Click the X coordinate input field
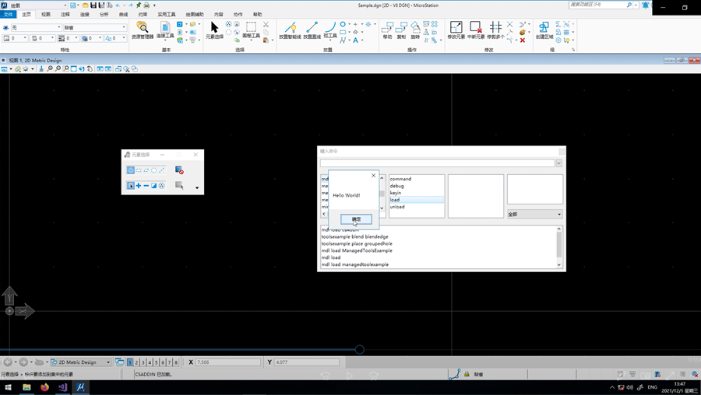 click(x=227, y=362)
